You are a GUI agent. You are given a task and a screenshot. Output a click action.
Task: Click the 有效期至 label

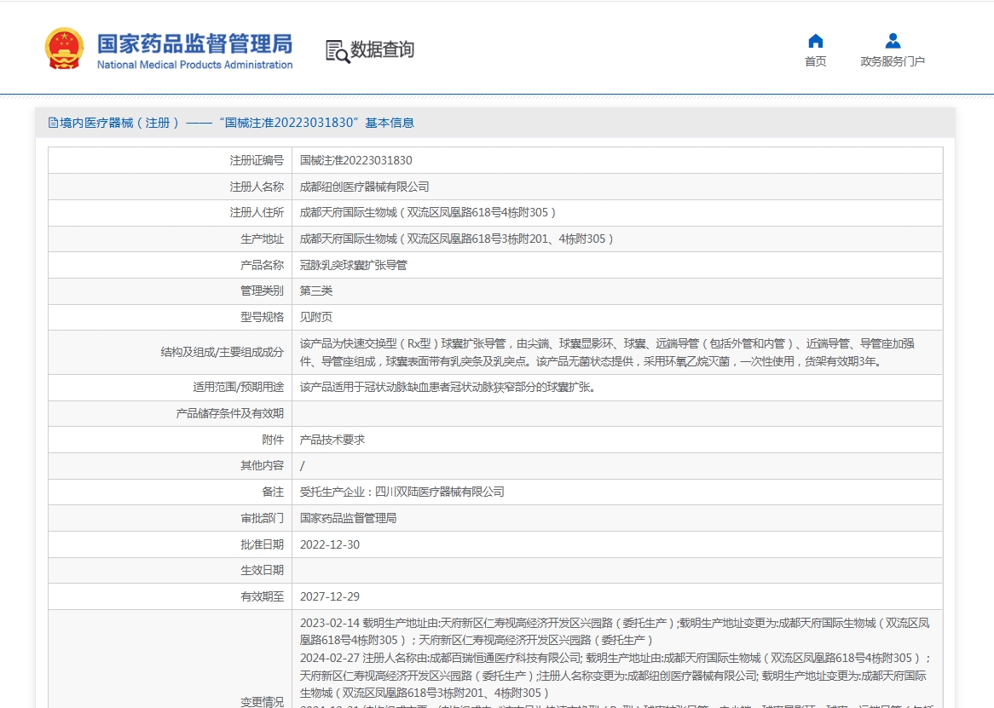pyautogui.click(x=262, y=596)
